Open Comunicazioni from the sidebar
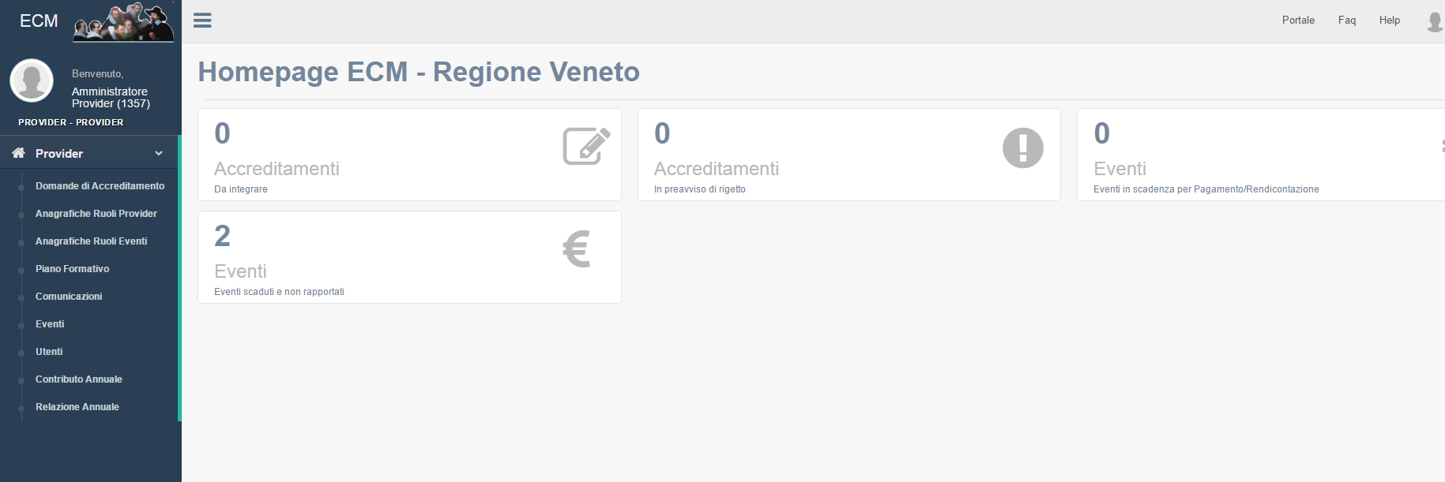 click(x=69, y=297)
